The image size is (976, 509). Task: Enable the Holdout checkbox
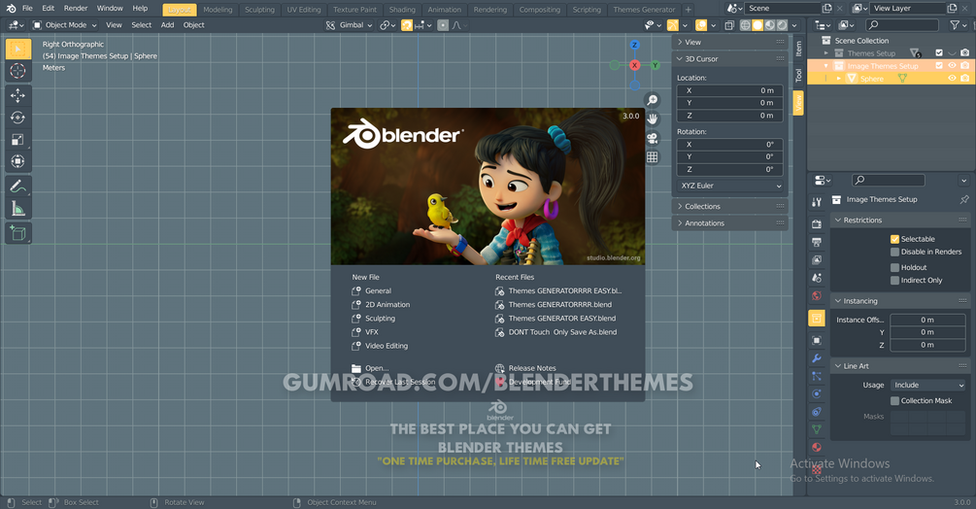[894, 267]
